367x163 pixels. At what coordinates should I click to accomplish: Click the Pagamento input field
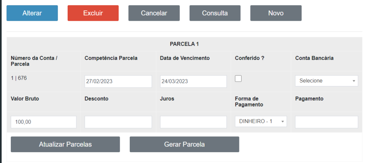(327, 122)
